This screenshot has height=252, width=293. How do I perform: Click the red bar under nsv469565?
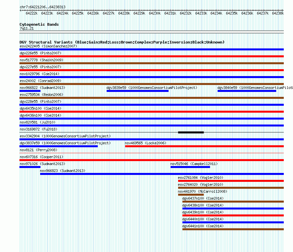click(204, 146)
